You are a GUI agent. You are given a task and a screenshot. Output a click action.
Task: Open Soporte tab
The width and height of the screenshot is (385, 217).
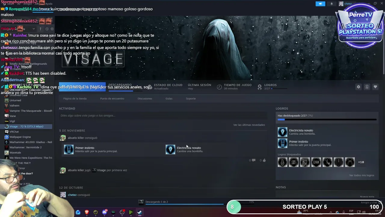tap(191, 99)
